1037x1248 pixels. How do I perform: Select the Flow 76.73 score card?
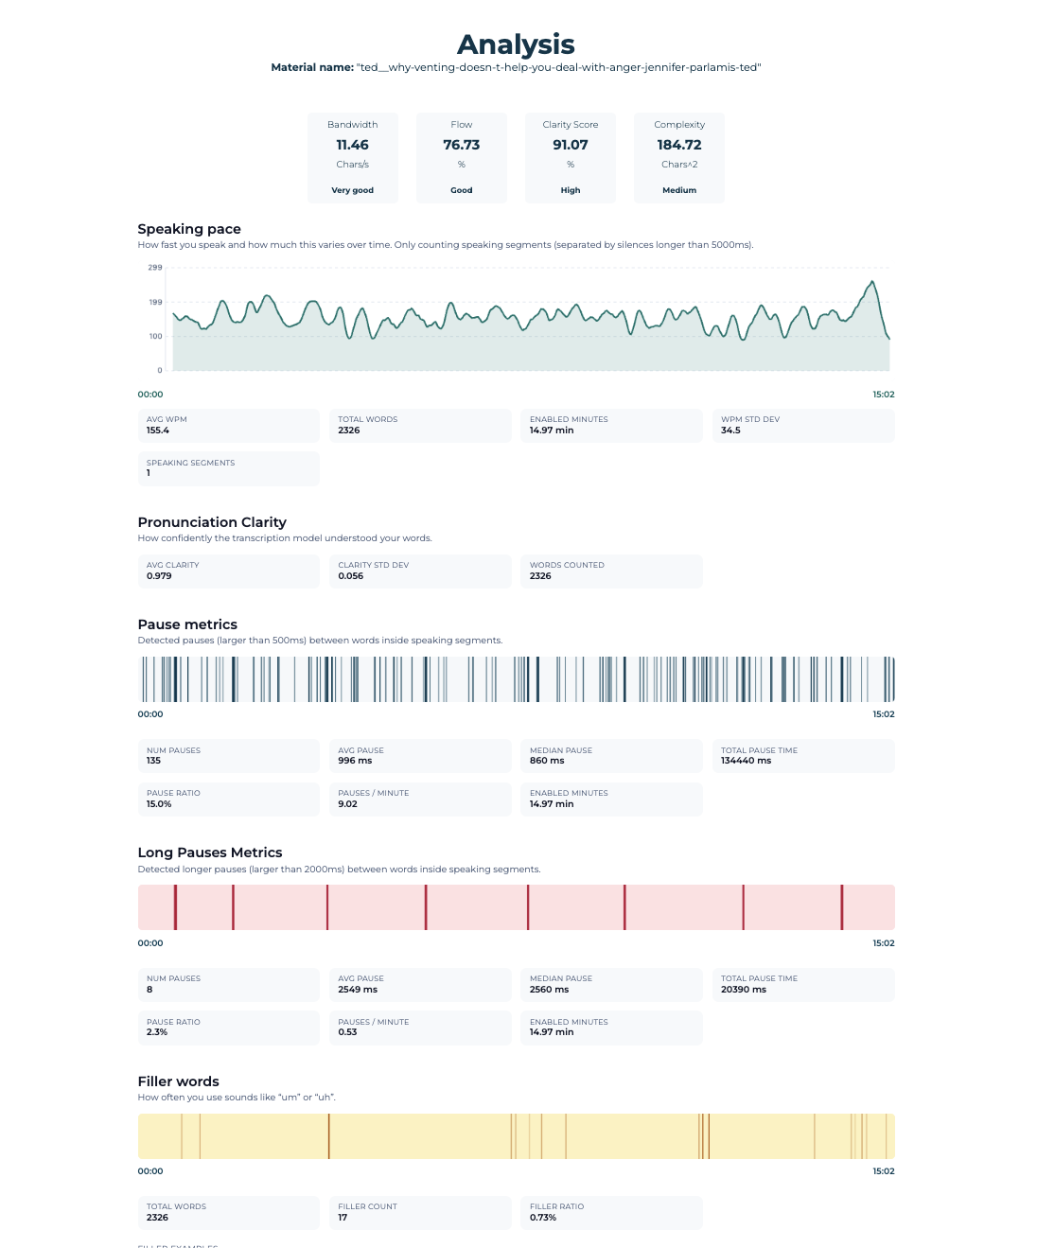pos(461,157)
